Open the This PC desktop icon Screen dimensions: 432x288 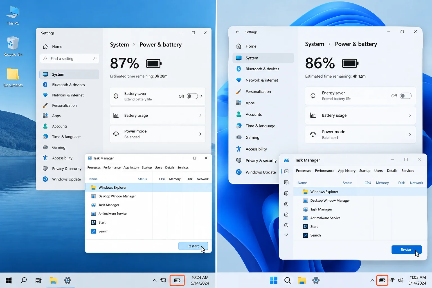[13, 15]
